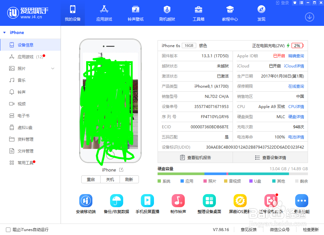
Task: Open the CPU详情 link
Action: click(x=296, y=107)
